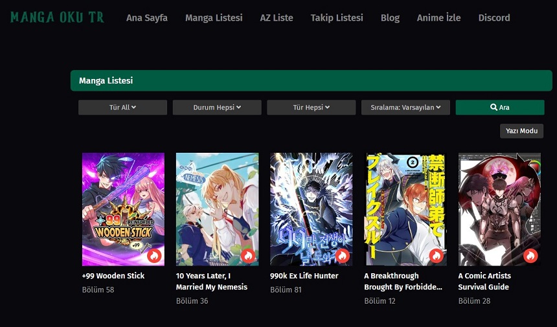Open the Anime İzle menu item
This screenshot has height=327, width=557.
pyautogui.click(x=438, y=17)
